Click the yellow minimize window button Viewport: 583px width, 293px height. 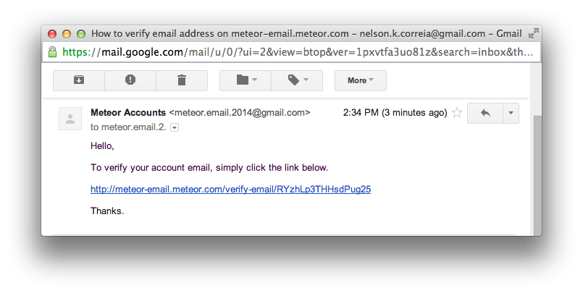click(x=67, y=34)
